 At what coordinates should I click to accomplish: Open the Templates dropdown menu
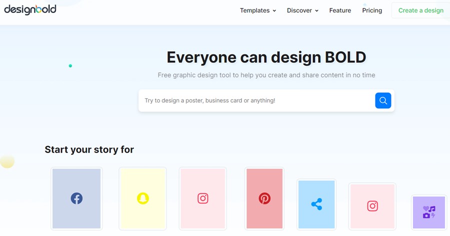pos(254,10)
